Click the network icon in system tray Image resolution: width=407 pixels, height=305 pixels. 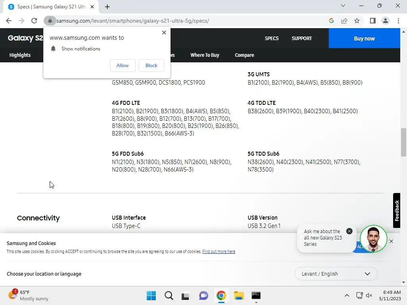coord(359,295)
